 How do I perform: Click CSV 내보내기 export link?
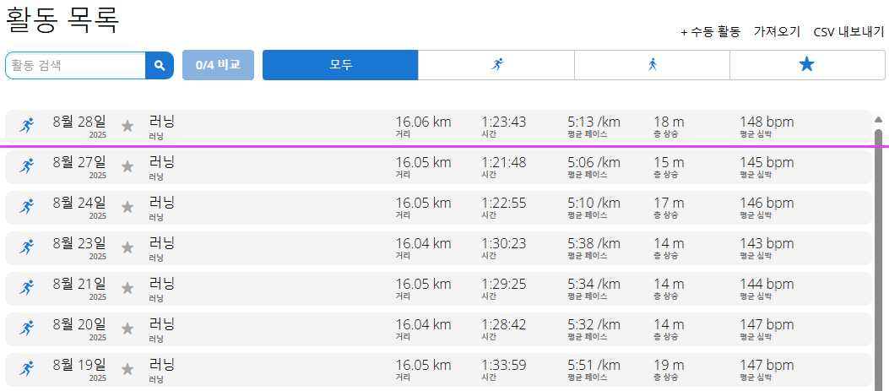848,32
